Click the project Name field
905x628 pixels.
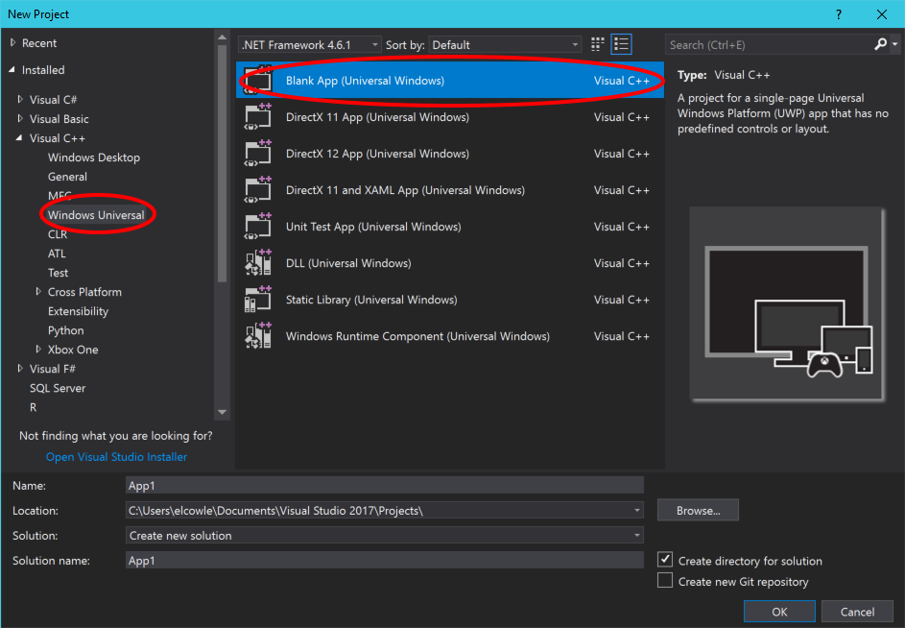click(385, 485)
